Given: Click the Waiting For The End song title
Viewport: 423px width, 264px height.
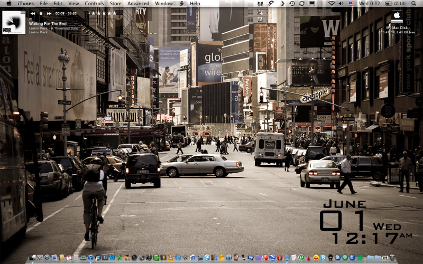Looking at the screenshot, I should pos(48,23).
